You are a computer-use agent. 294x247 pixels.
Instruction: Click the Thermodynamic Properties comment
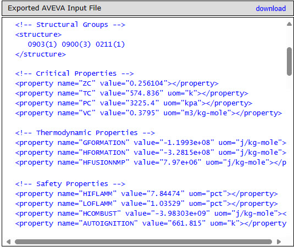pos(85,133)
